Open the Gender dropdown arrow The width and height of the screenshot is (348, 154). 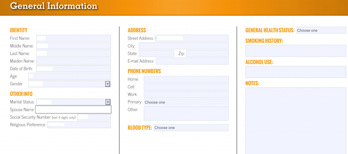point(108,84)
